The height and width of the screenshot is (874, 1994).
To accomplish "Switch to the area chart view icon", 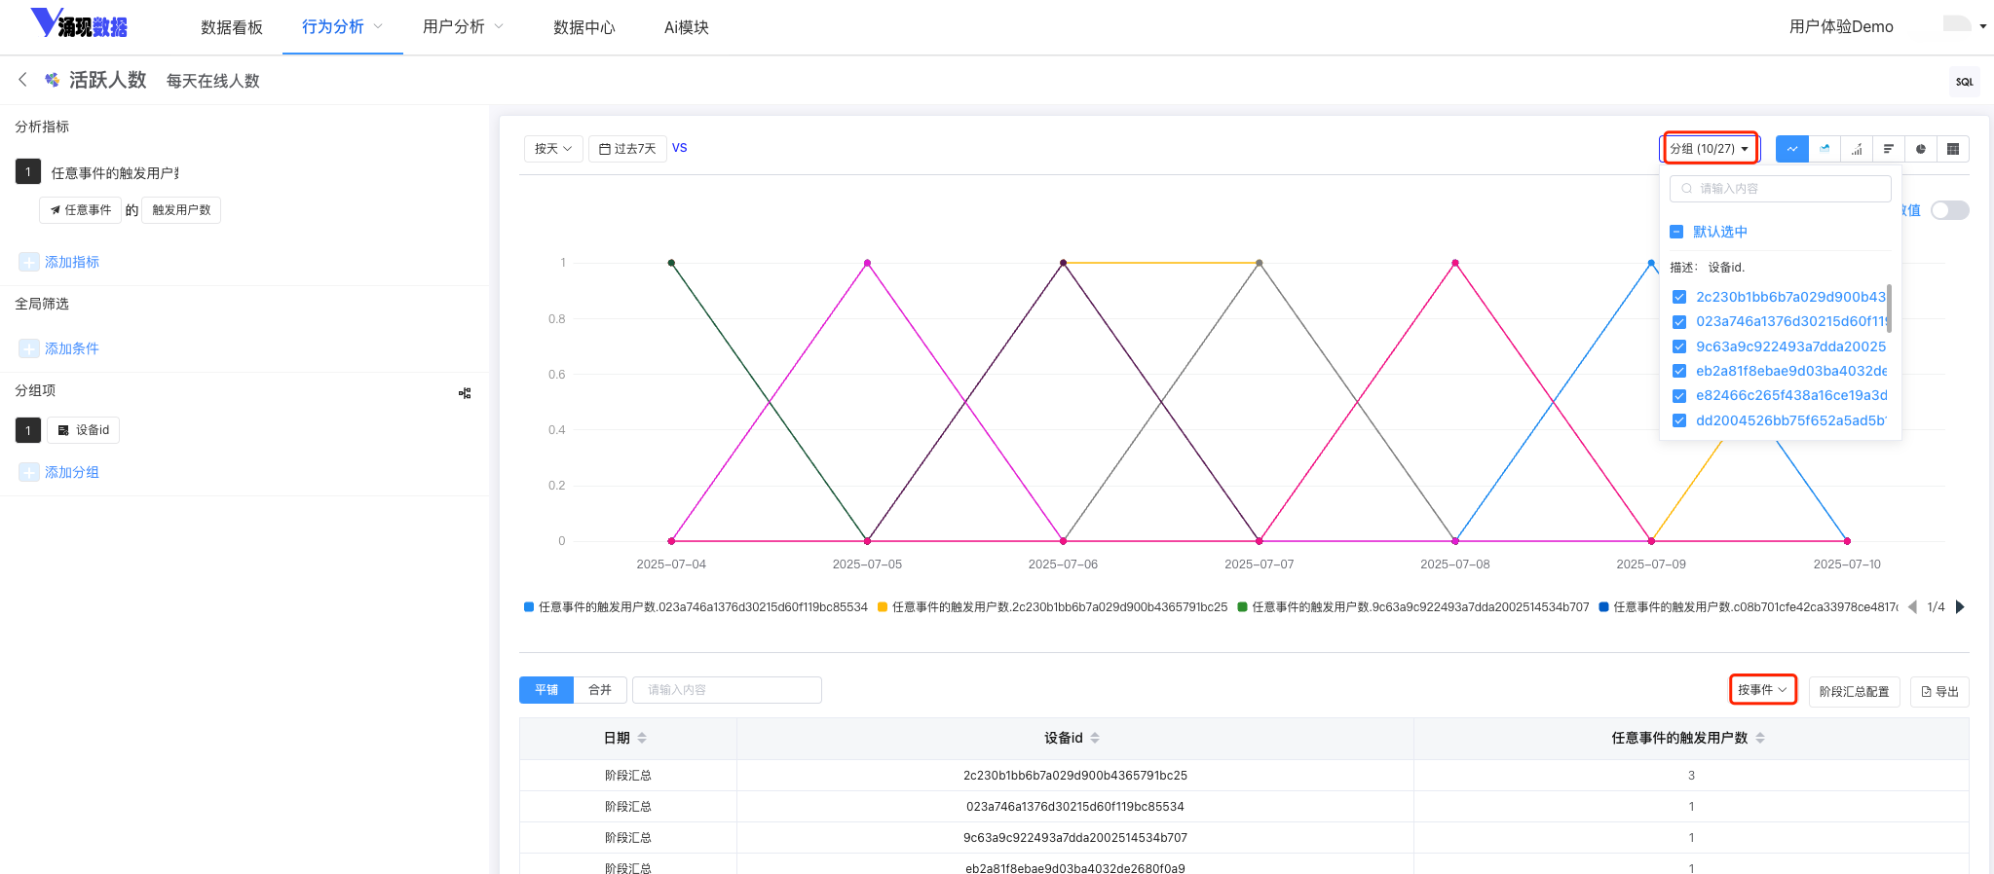I will pos(1825,149).
